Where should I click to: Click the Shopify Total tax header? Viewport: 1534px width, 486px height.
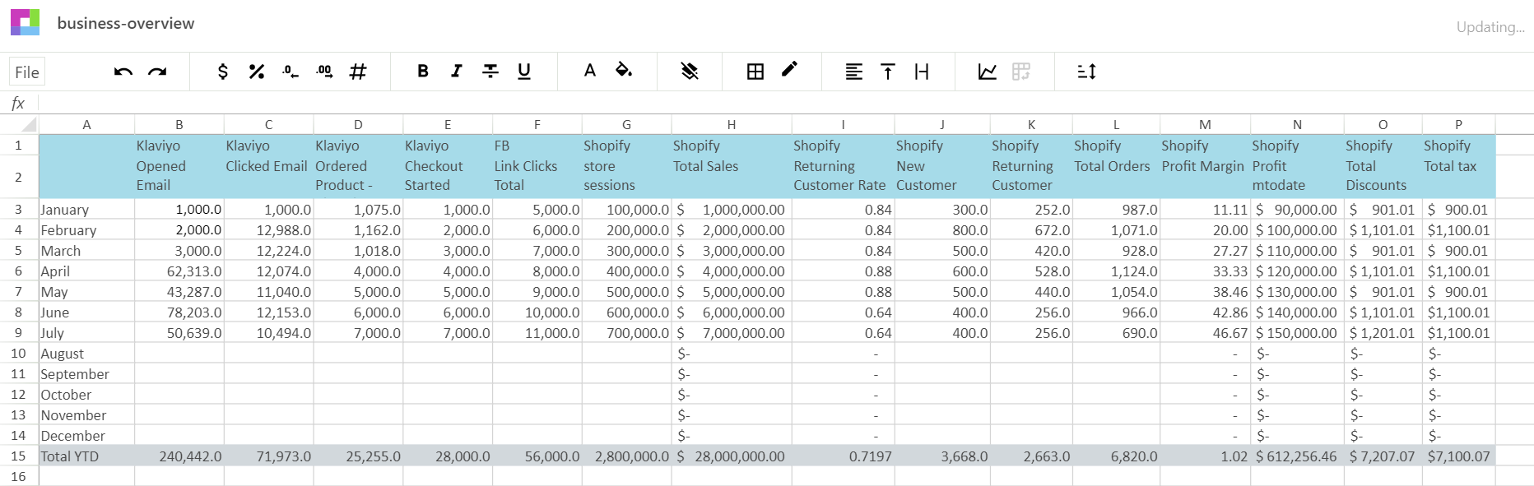click(1458, 165)
